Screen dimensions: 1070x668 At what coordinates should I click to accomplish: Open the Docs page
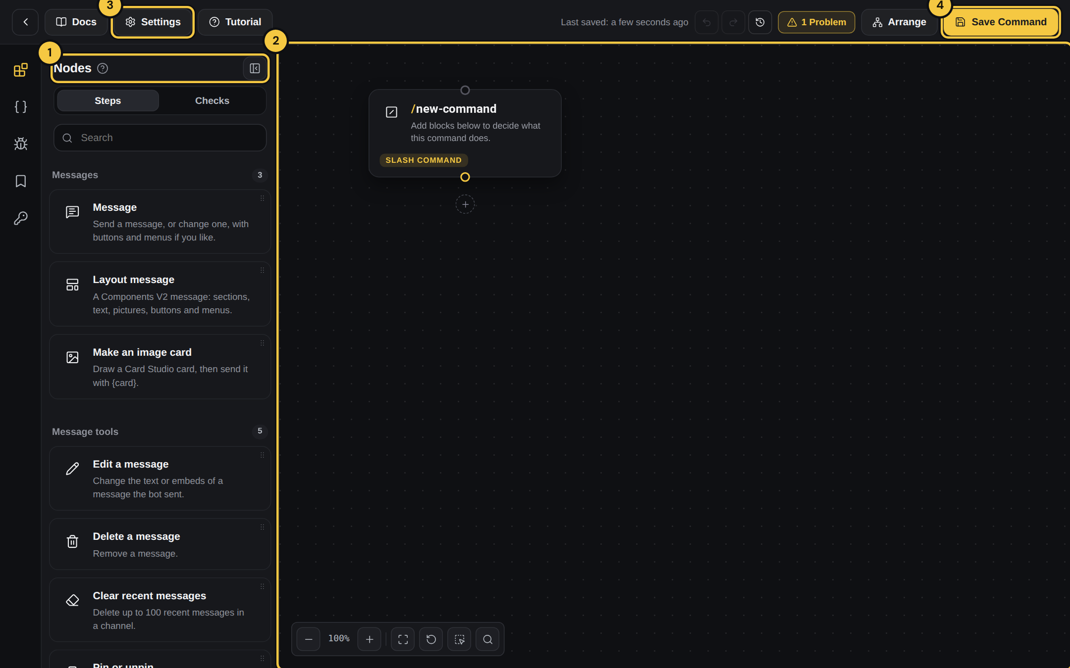coord(76,22)
